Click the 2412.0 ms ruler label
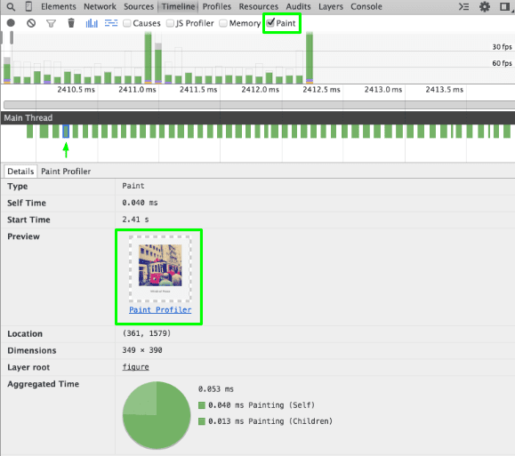Screen dimensions: 515x456 click(260, 90)
